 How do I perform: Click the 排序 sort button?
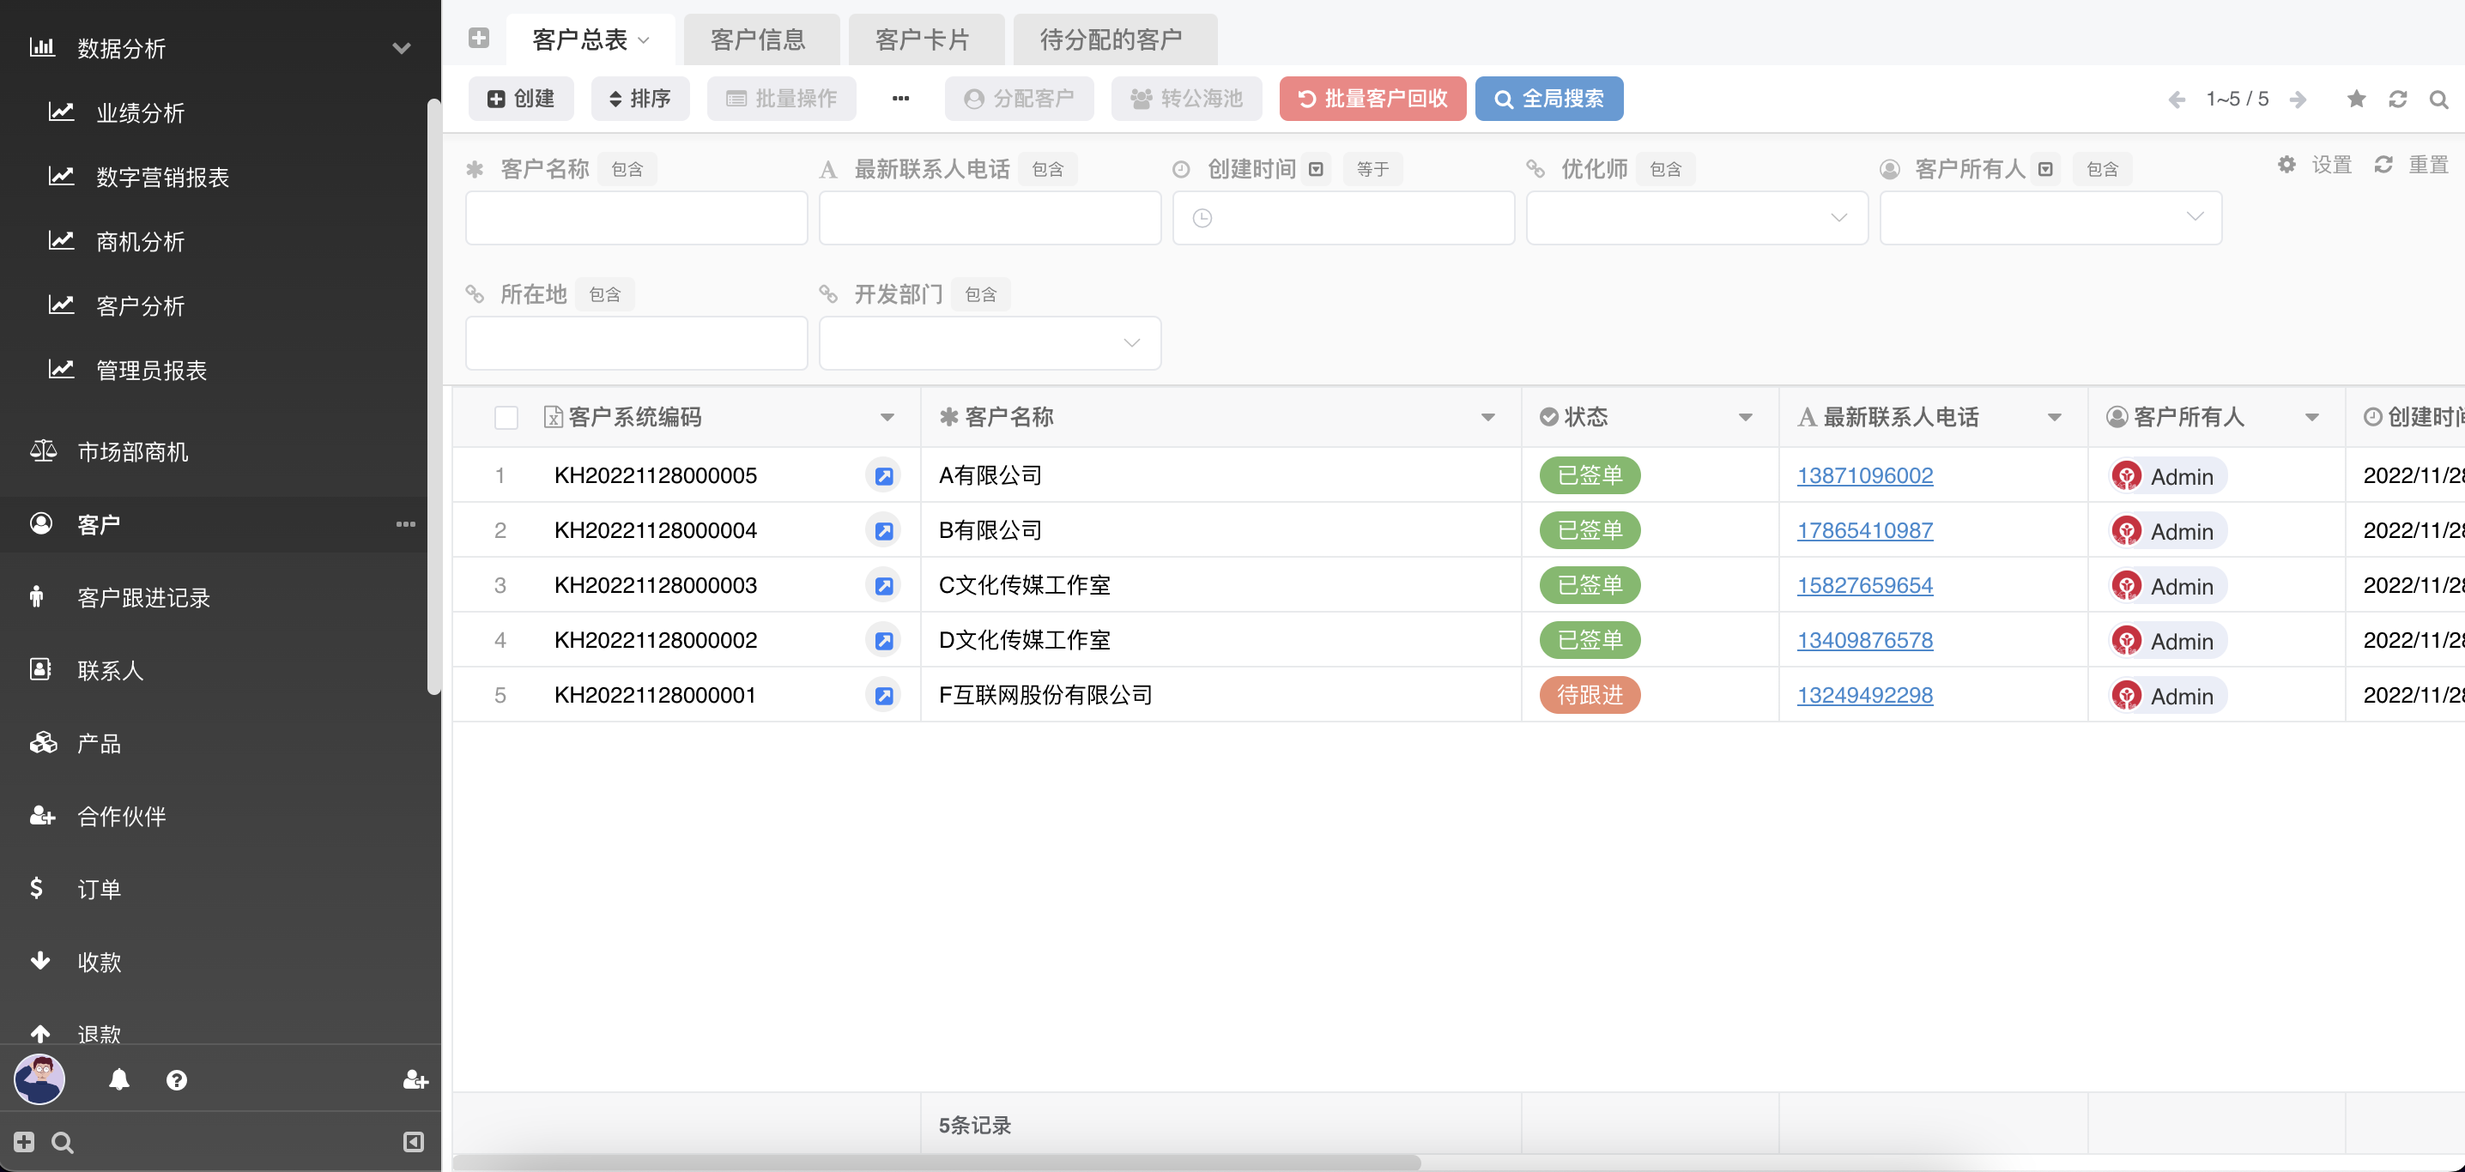640,99
